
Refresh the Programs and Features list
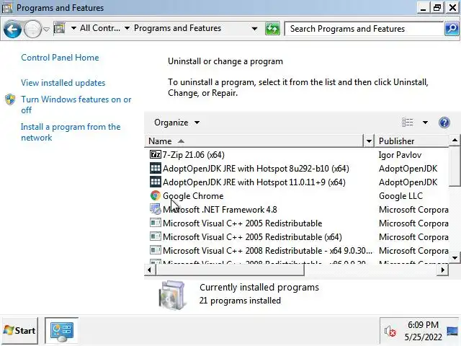pos(272,29)
